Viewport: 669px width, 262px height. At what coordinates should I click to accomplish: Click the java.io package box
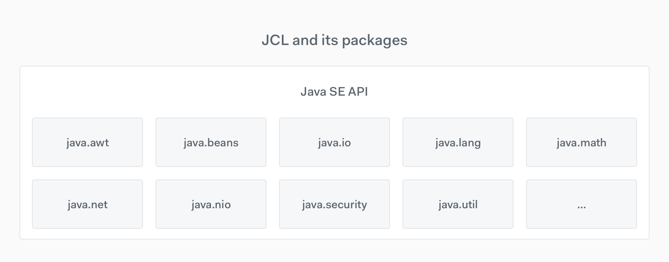click(334, 142)
